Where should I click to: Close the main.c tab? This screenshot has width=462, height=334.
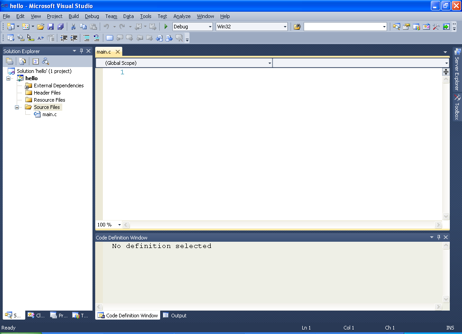(x=118, y=52)
